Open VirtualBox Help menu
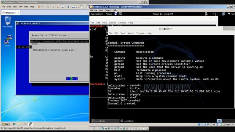Screen dimensions: 235x132 click(x=115, y=10)
